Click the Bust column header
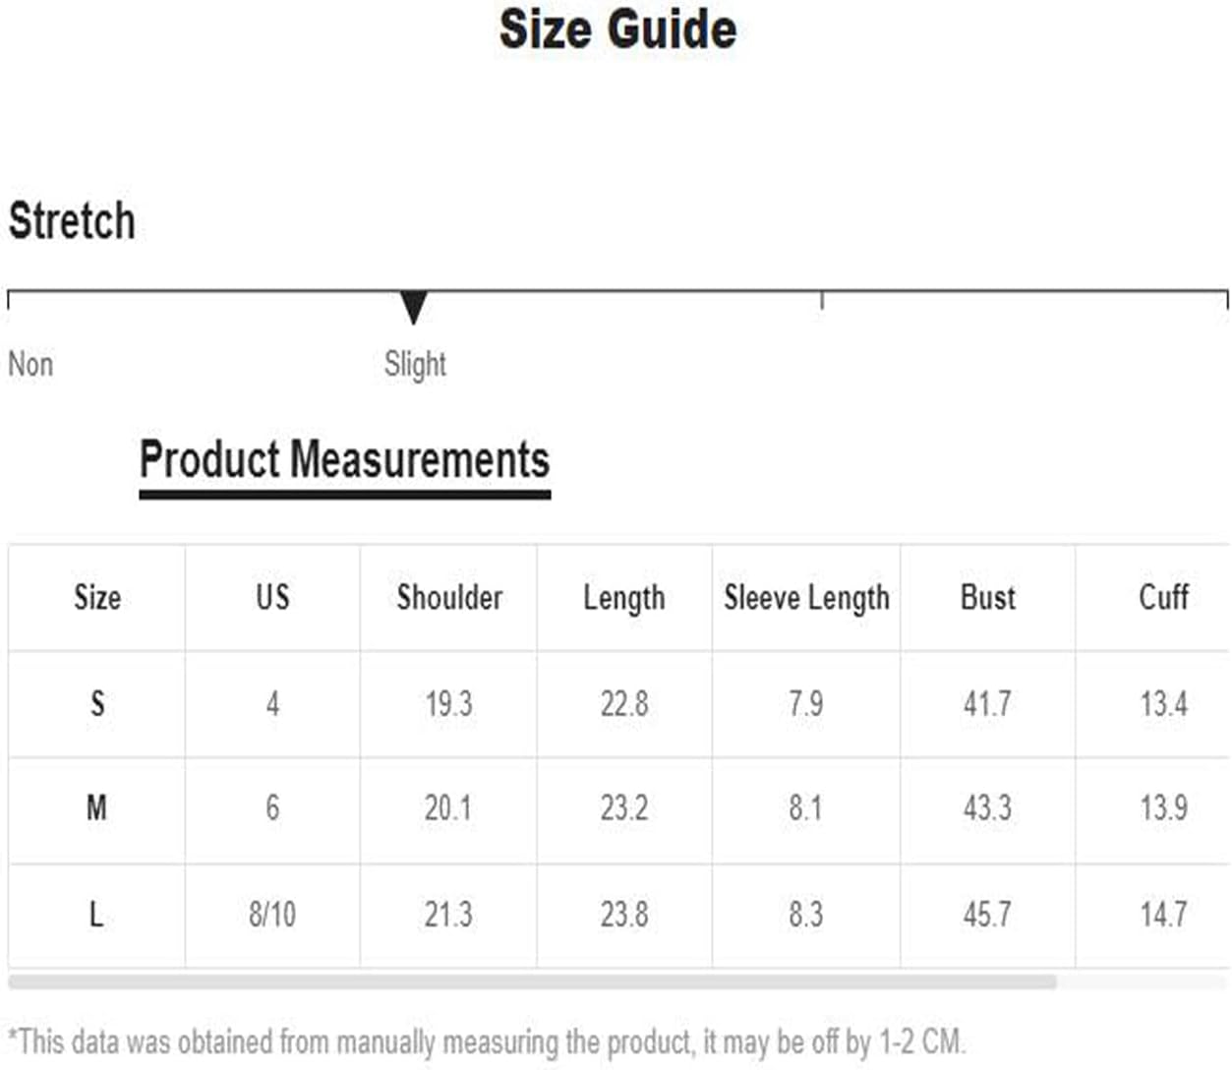Screen dimensions: 1232x1070 pyautogui.click(x=987, y=597)
